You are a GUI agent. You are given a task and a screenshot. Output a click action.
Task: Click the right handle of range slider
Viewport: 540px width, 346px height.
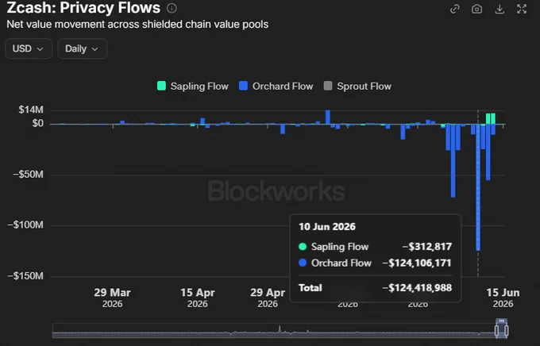pyautogui.click(x=507, y=331)
